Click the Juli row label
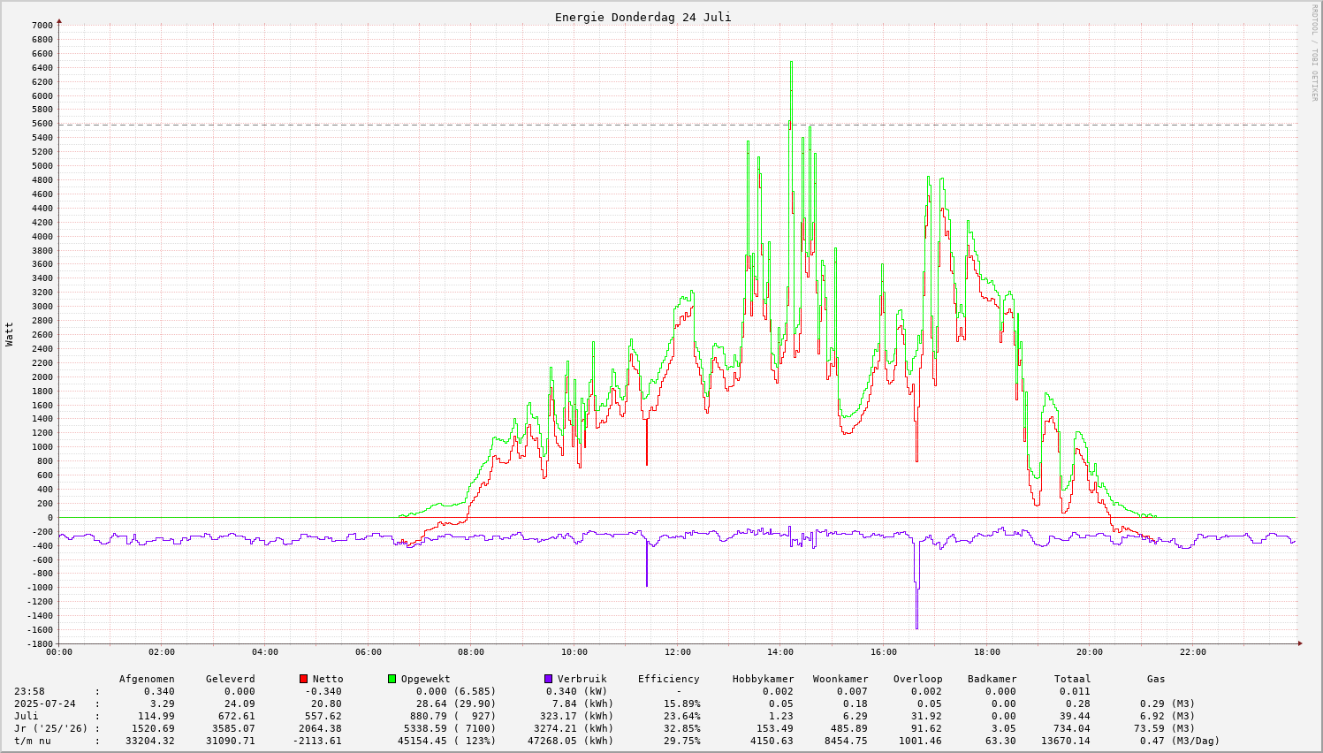Viewport: 1323px width, 753px height. (27, 716)
